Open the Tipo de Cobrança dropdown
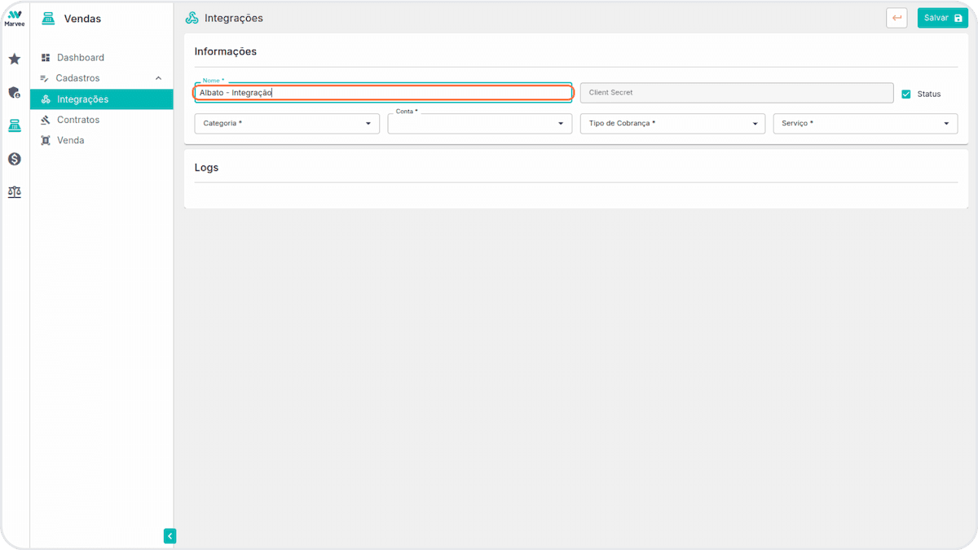978x550 pixels. click(x=672, y=124)
